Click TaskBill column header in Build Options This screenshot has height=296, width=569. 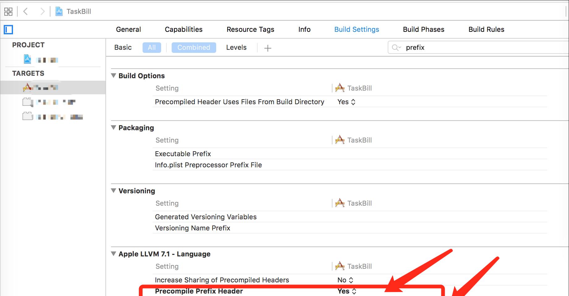[x=353, y=88]
